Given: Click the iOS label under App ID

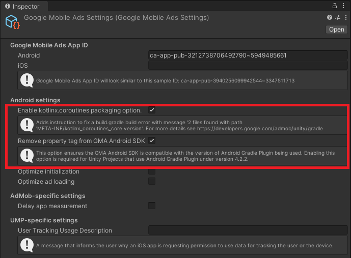Looking at the screenshot, I should [23, 66].
